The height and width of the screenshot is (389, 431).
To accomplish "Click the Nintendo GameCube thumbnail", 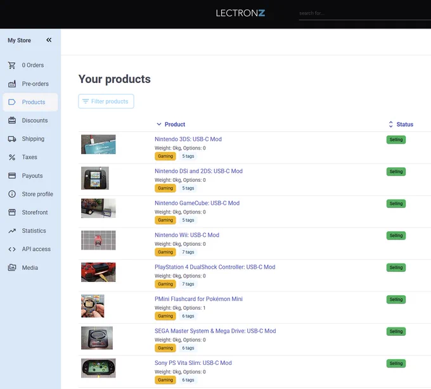I will [x=98, y=208].
